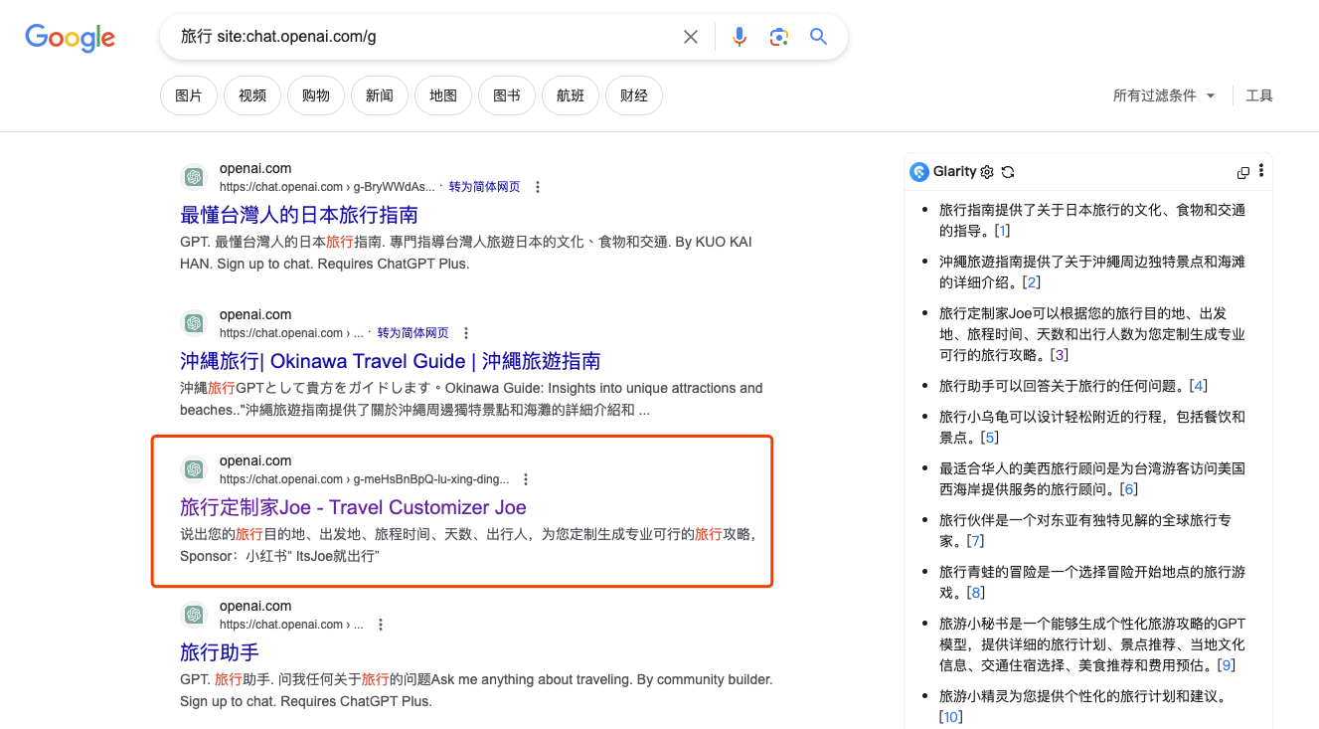Refresh the Glarity summary
Image resolution: width=1319 pixels, height=729 pixels.
(1008, 172)
